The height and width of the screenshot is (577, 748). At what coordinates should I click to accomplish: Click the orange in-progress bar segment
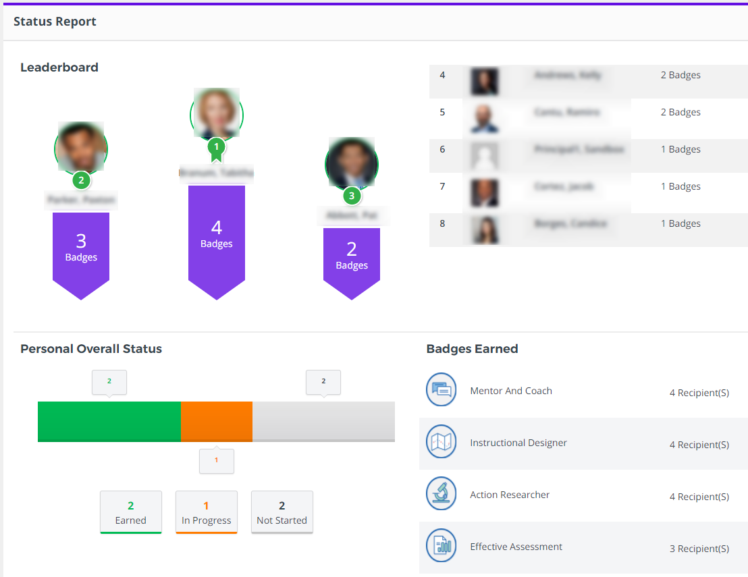[x=216, y=421]
